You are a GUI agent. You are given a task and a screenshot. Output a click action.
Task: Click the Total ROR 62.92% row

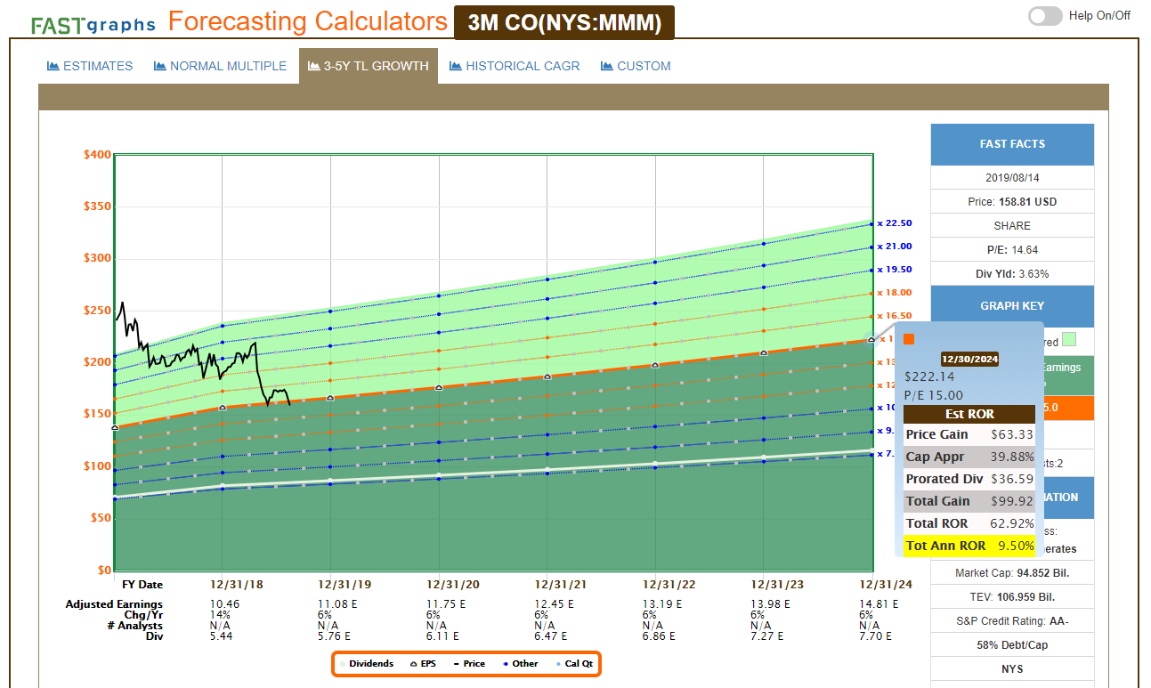point(969,523)
